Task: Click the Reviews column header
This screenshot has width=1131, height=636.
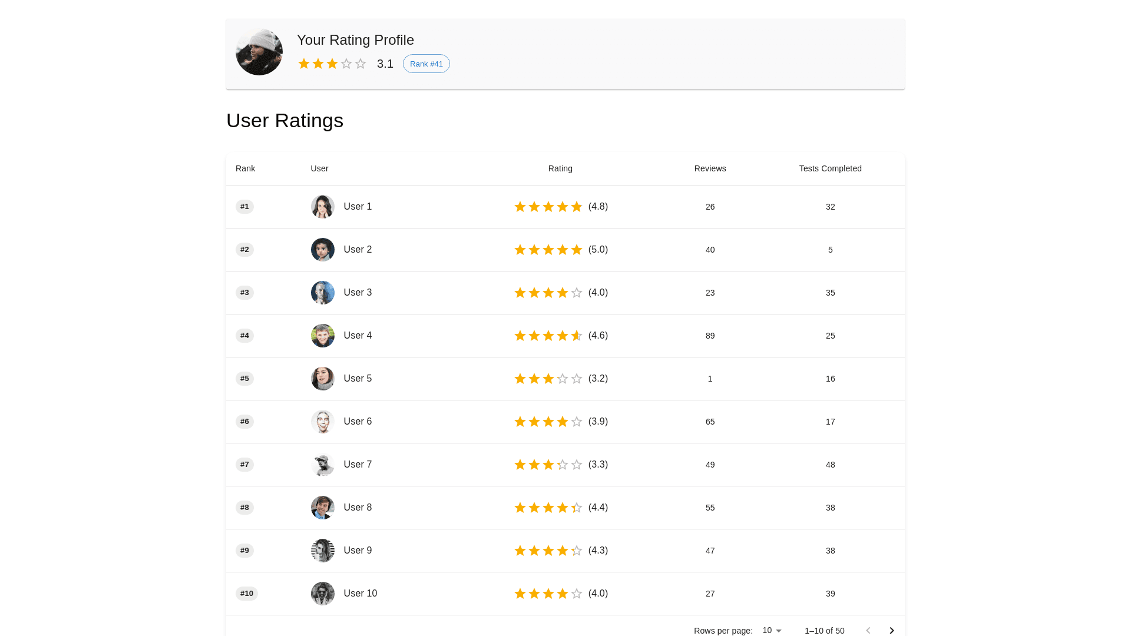Action: point(710,168)
